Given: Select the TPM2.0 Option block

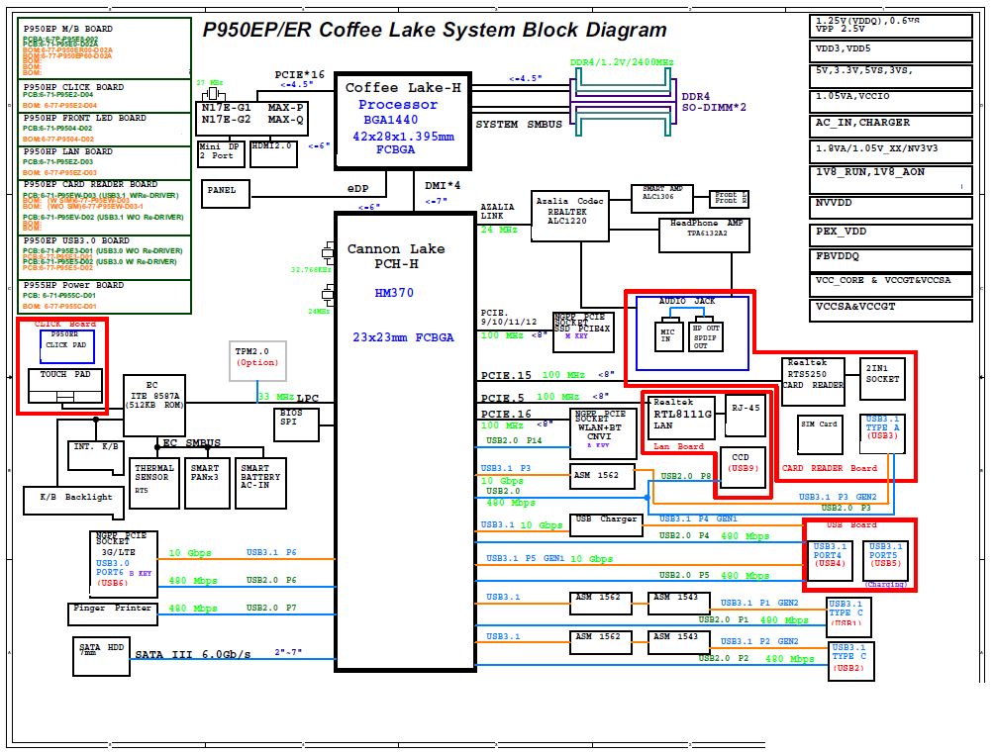Looking at the screenshot, I should click(257, 361).
